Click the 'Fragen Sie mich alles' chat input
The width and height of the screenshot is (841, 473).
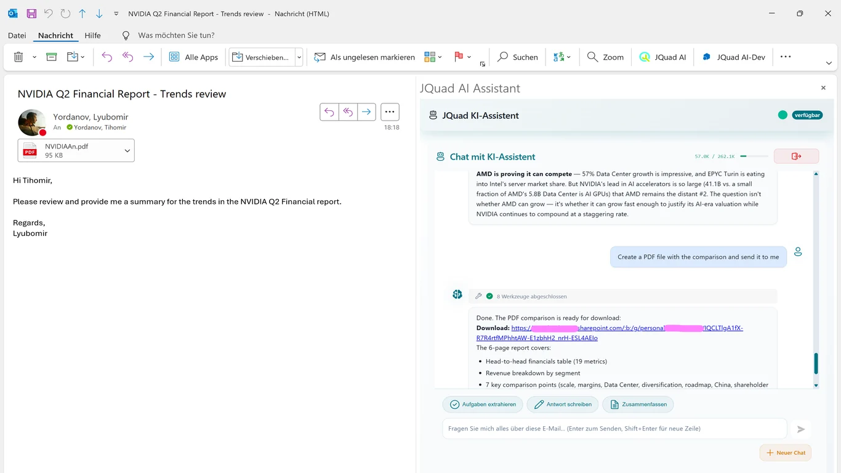[614, 429]
